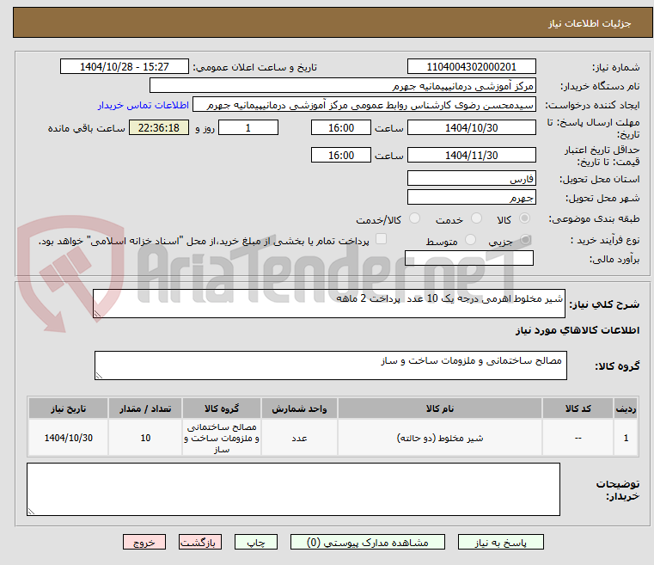654x565 pixels.
Task: Click the نام کالا column header
Action: coord(440,408)
